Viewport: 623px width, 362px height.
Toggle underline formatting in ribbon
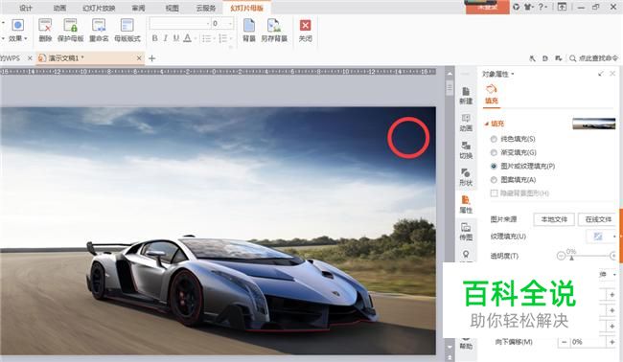[176, 38]
